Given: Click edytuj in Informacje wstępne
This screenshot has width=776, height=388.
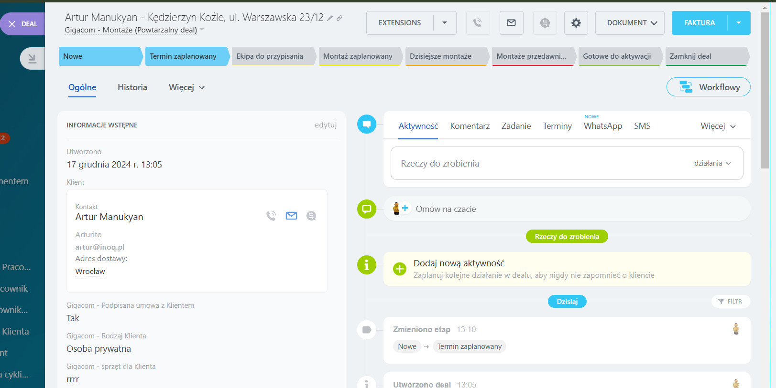Looking at the screenshot, I should (x=326, y=125).
